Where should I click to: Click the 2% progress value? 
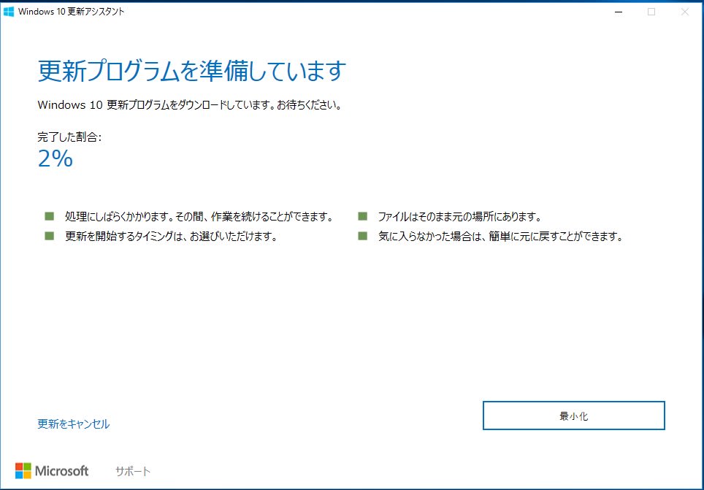click(56, 158)
